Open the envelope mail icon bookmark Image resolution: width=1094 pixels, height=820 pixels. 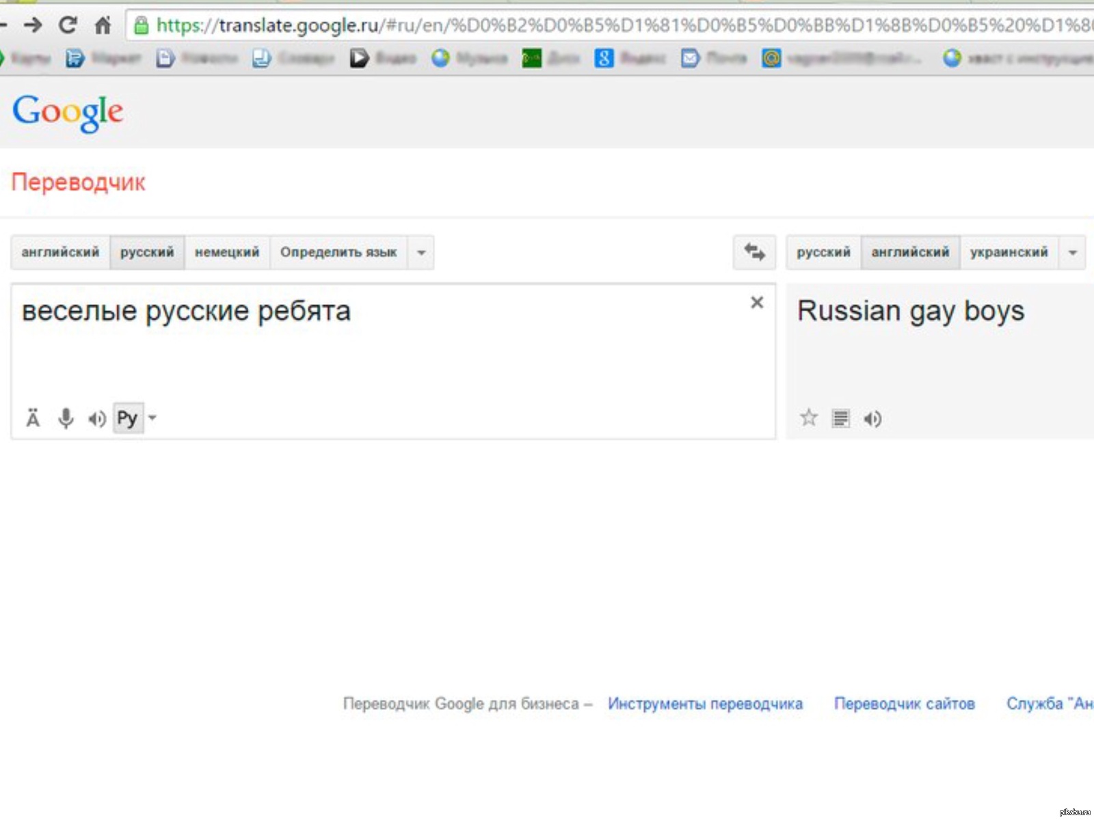[x=691, y=59]
